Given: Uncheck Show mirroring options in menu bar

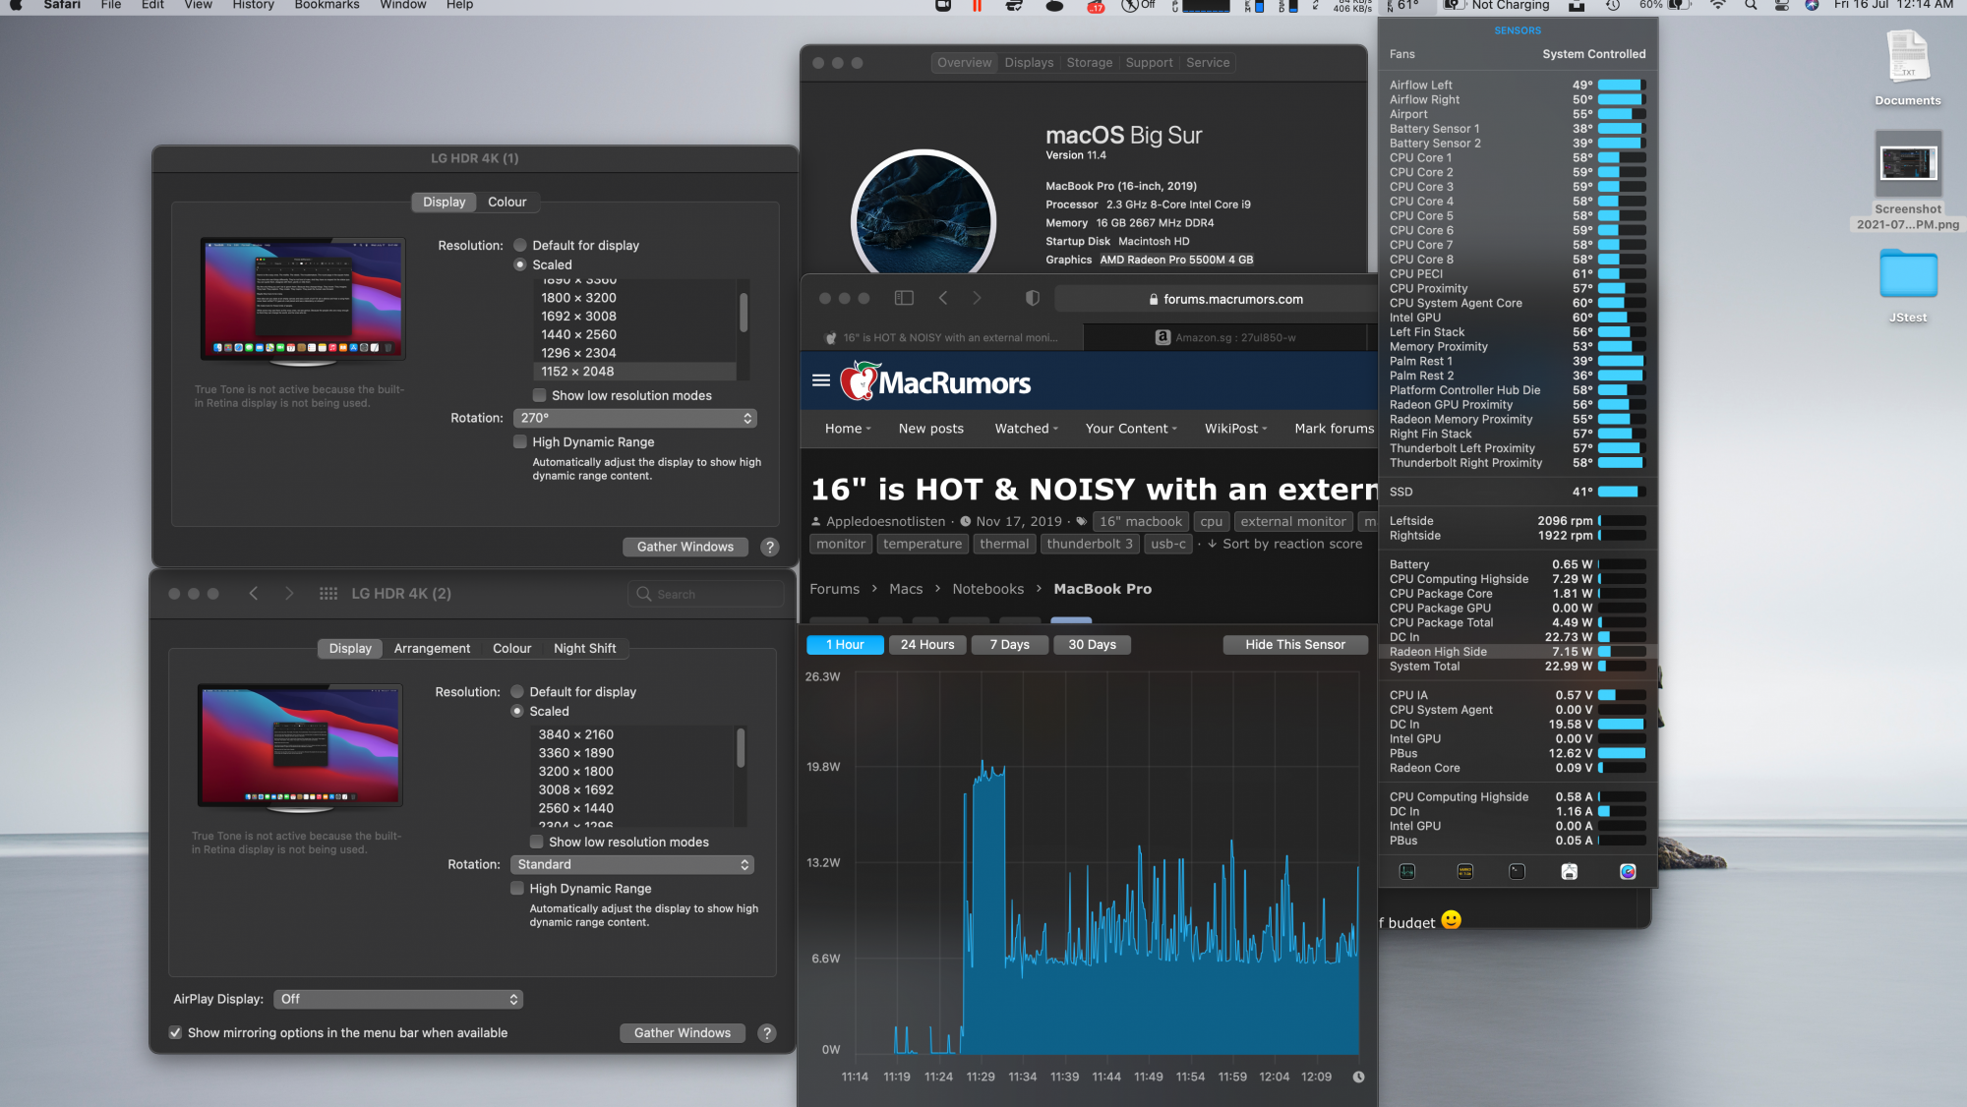Looking at the screenshot, I should coord(175,1033).
